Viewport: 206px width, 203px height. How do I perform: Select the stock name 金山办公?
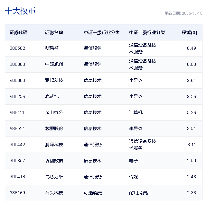click(x=54, y=112)
